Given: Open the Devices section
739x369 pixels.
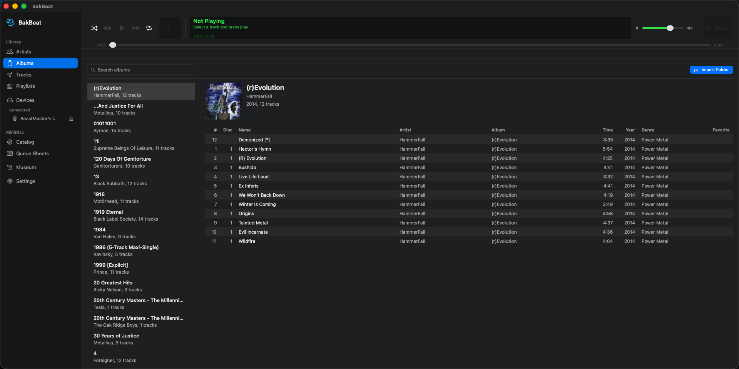Looking at the screenshot, I should click(x=40, y=100).
